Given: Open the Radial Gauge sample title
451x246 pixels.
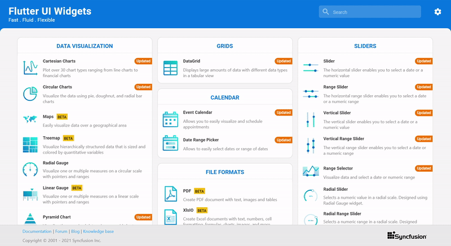Looking at the screenshot, I should click(x=55, y=163).
